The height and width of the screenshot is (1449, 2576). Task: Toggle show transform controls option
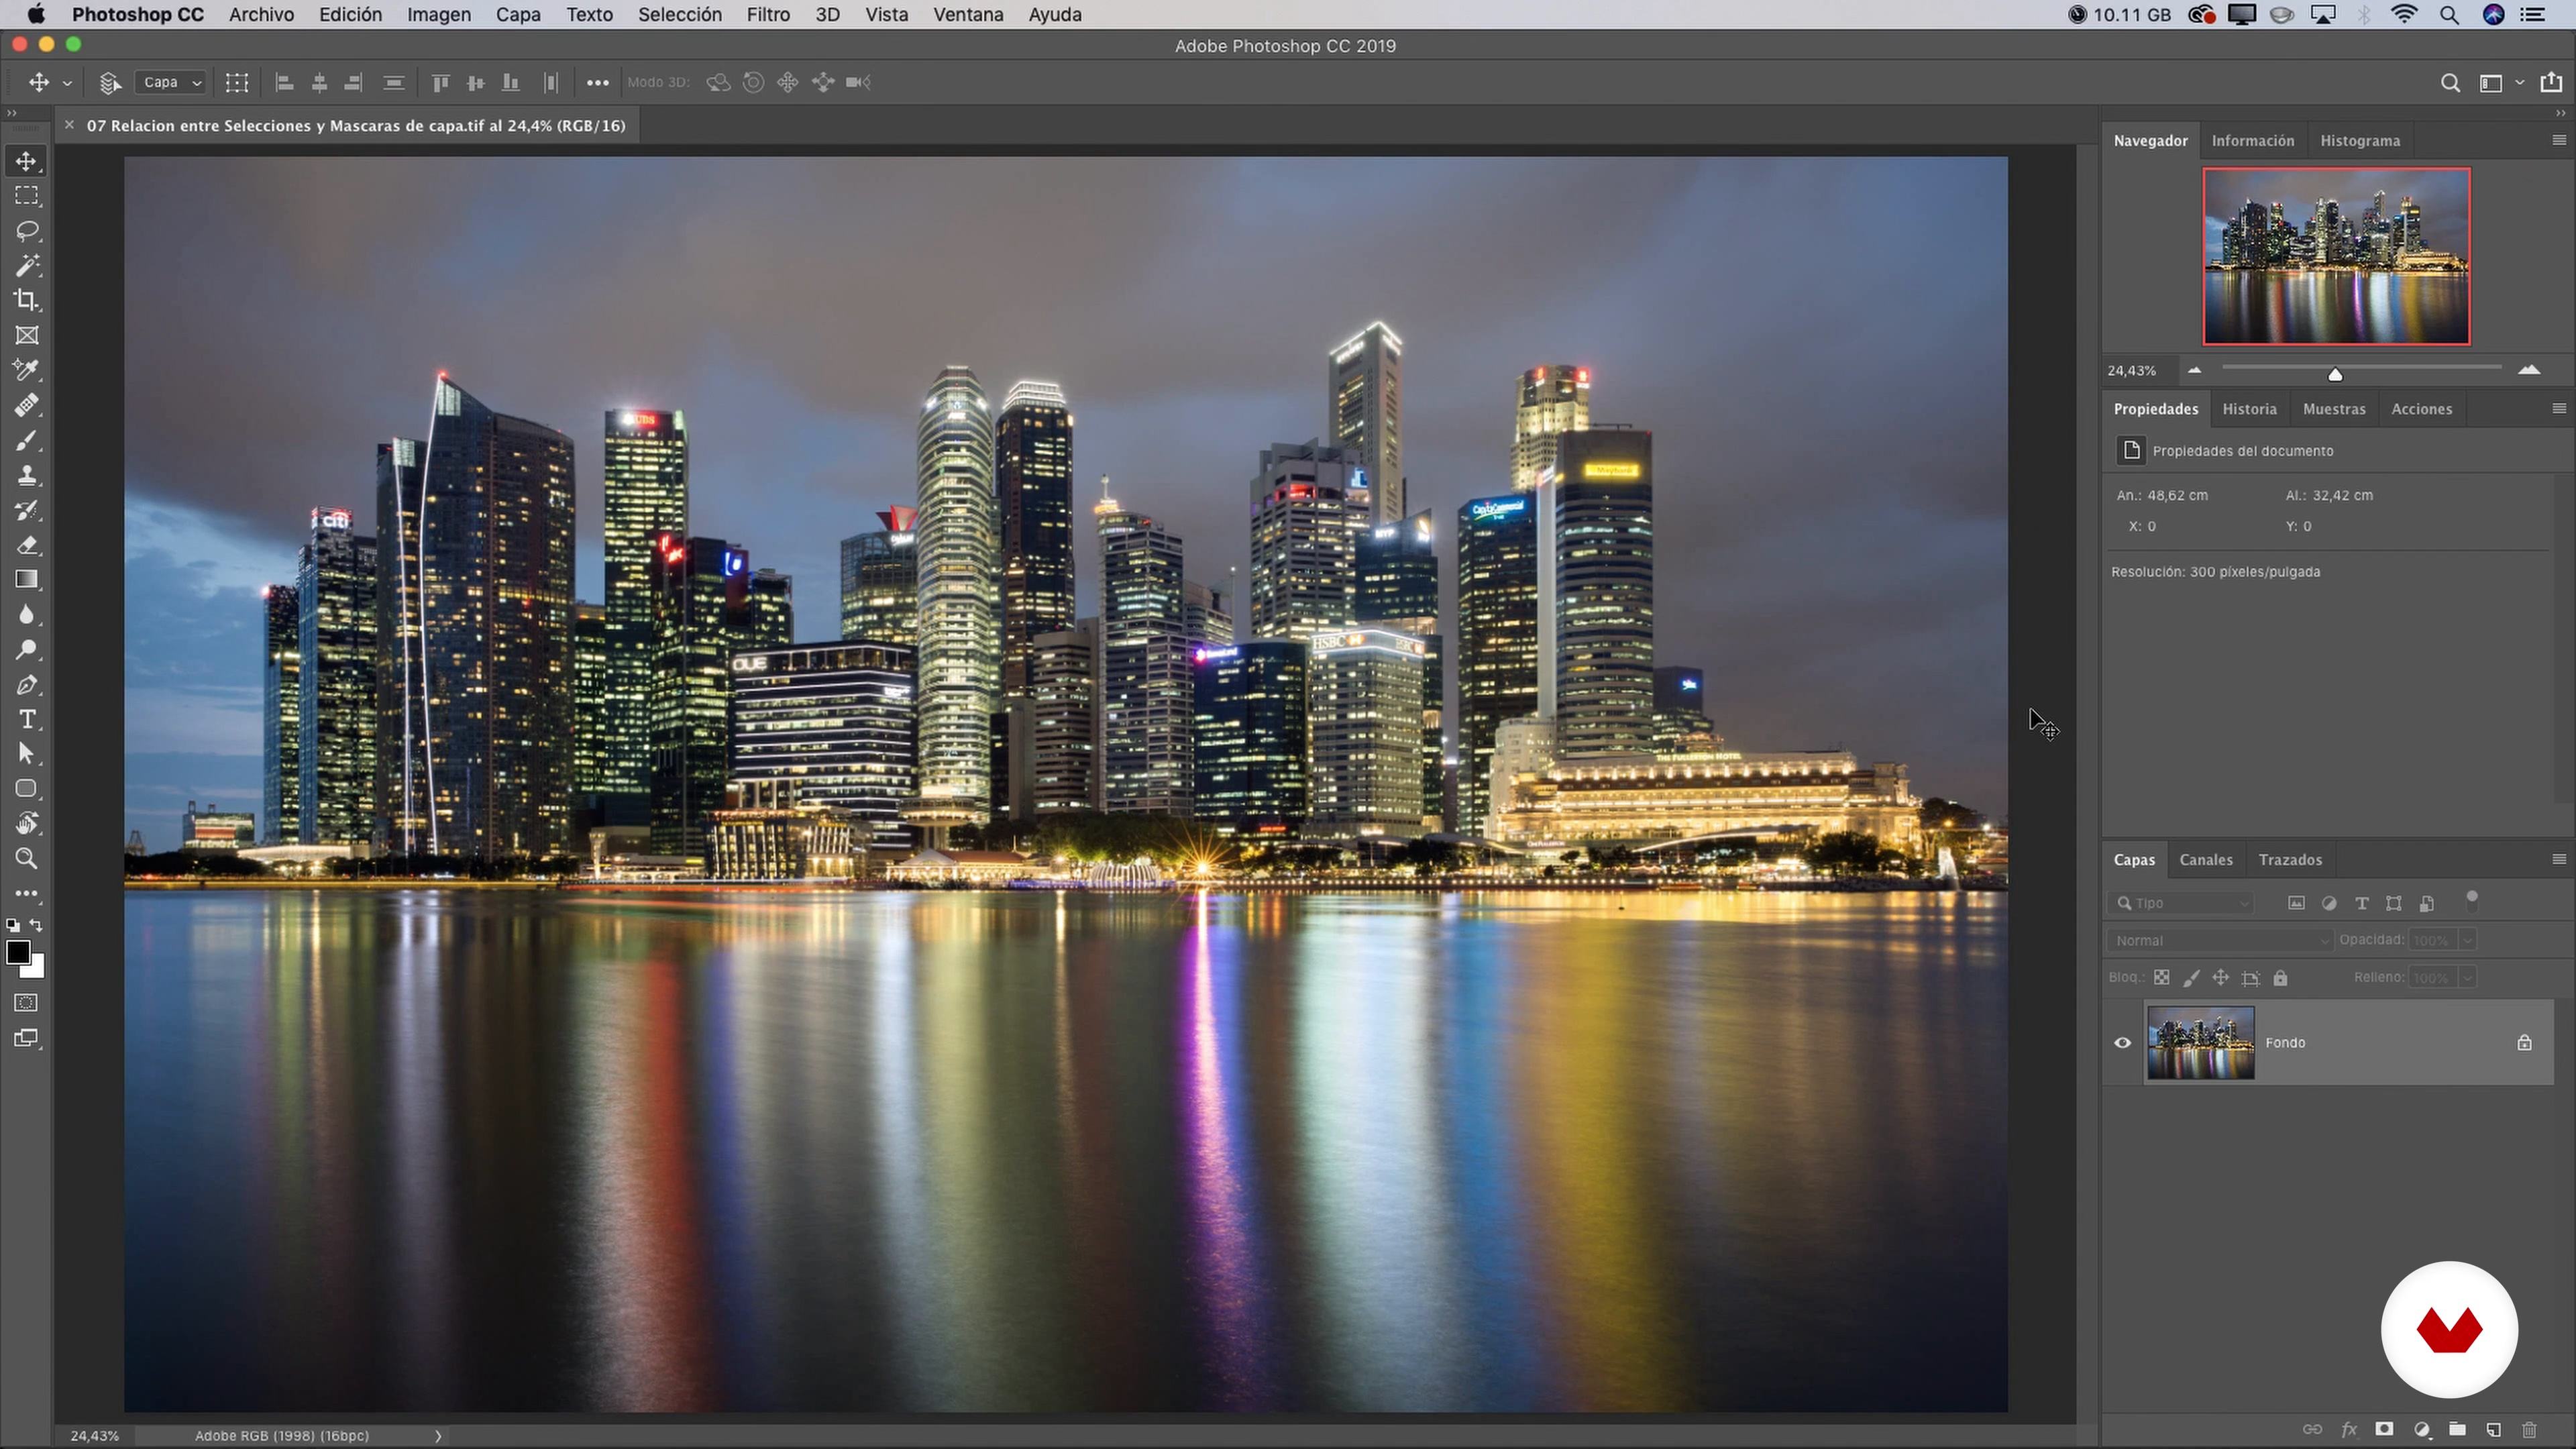(x=237, y=83)
